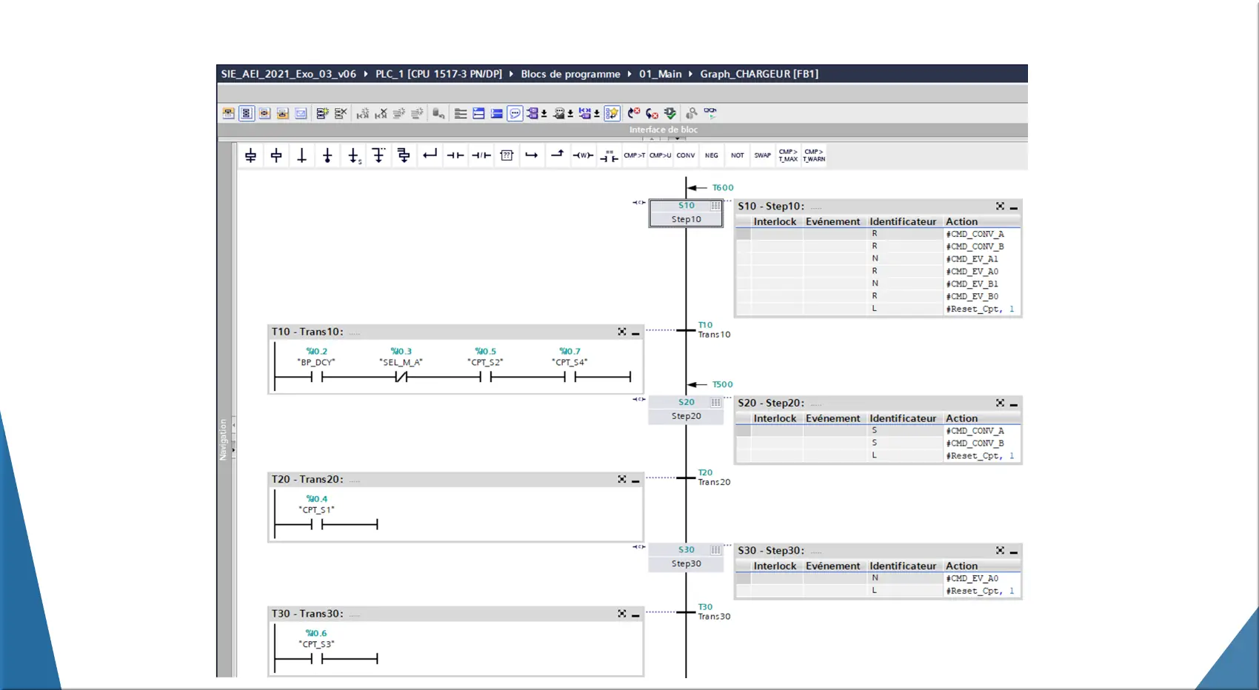Insert a normally open contact

coord(455,155)
